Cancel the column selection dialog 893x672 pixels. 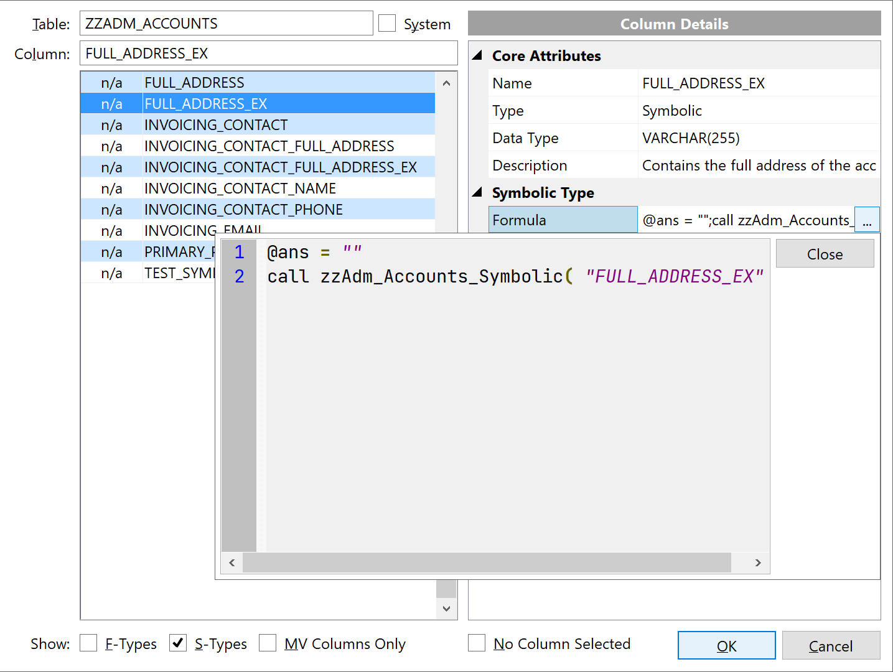830,646
